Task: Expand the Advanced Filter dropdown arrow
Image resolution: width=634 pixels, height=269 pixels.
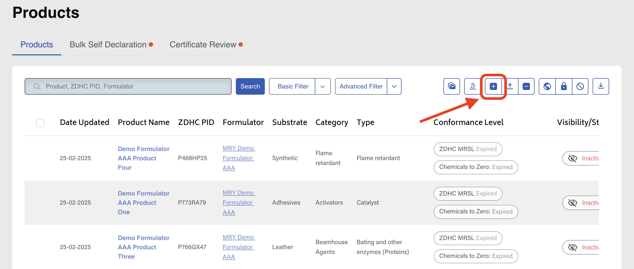Action: (x=394, y=86)
